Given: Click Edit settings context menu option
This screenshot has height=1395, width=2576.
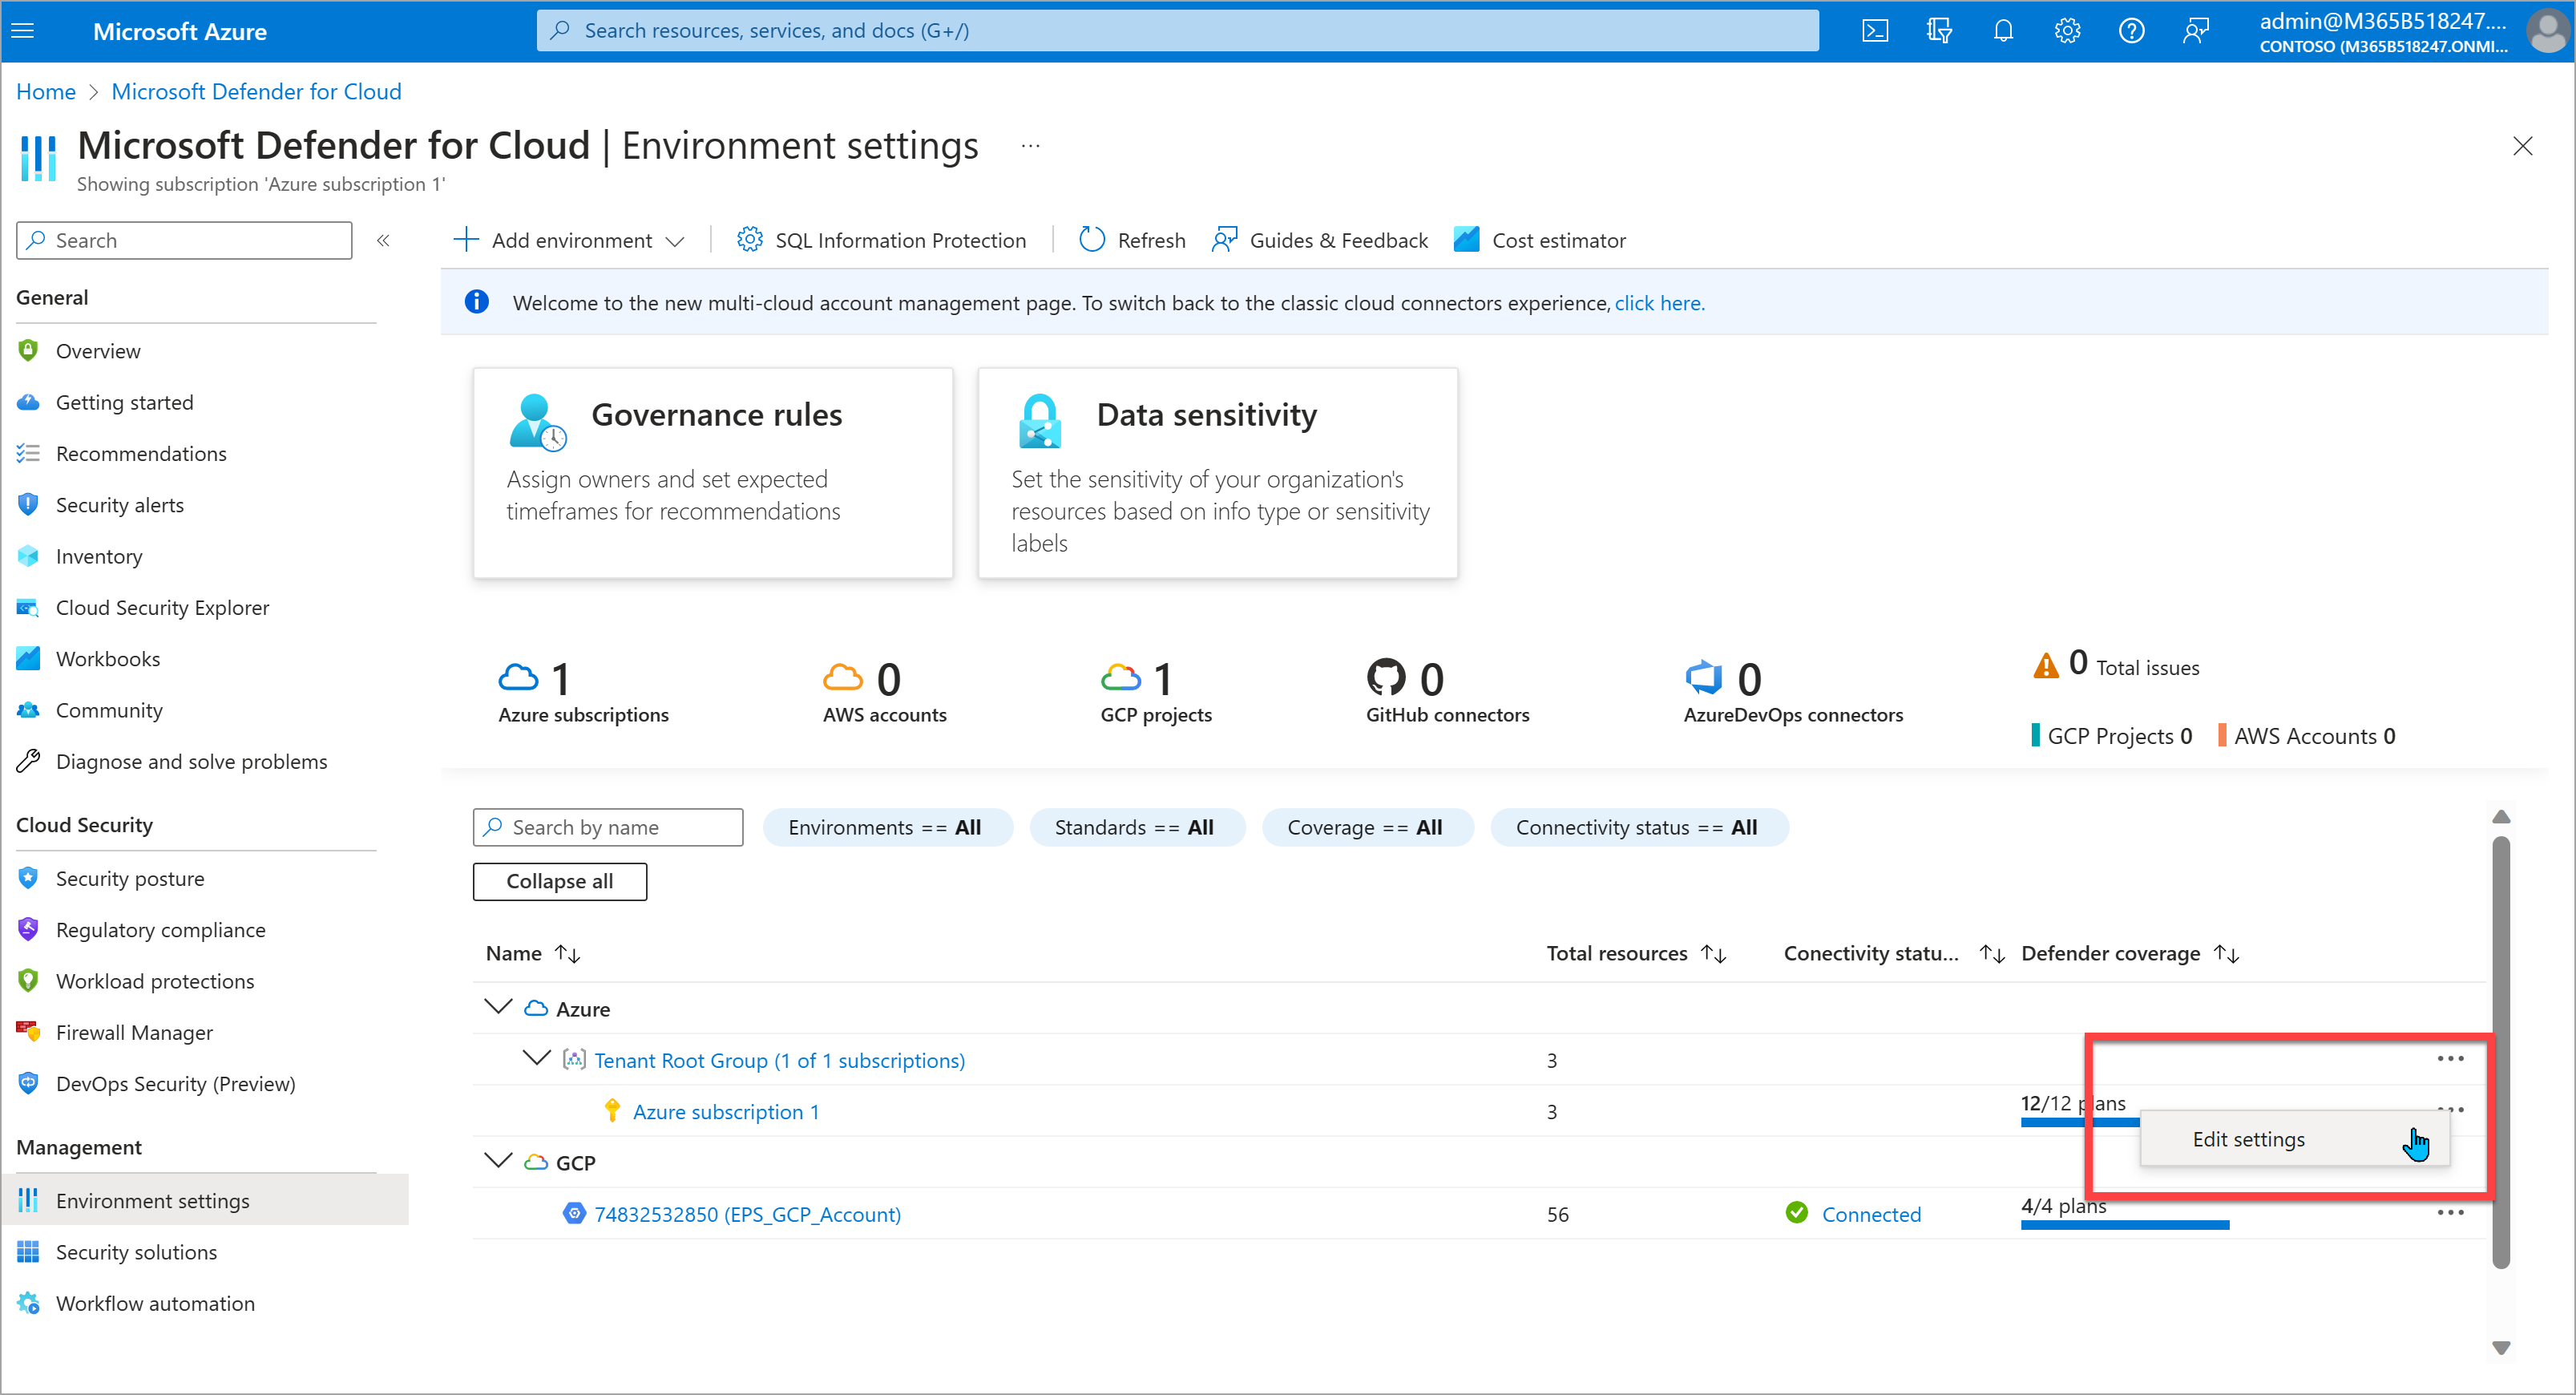Looking at the screenshot, I should pos(2250,1138).
